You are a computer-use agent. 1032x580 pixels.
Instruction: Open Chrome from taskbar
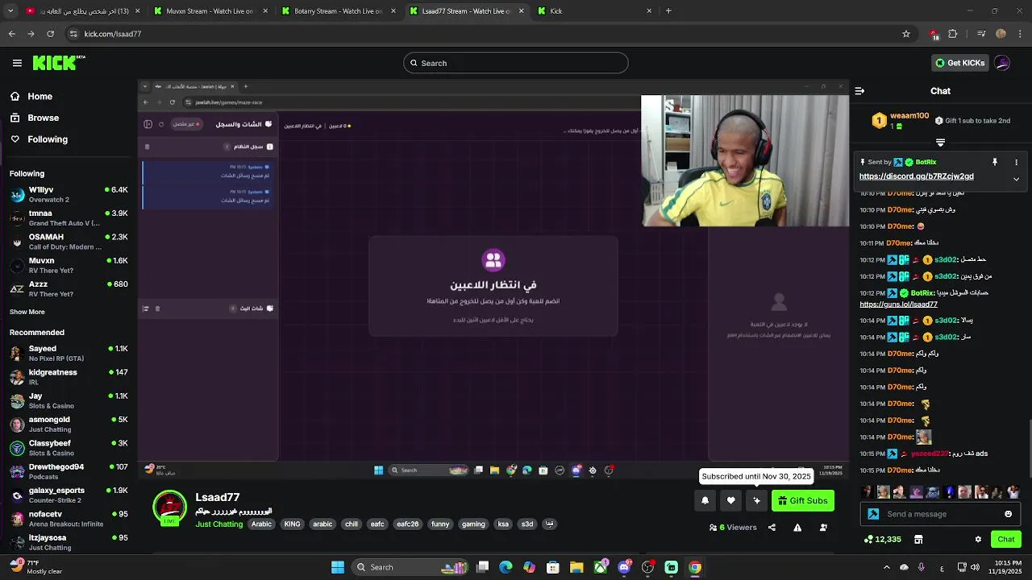[695, 567]
